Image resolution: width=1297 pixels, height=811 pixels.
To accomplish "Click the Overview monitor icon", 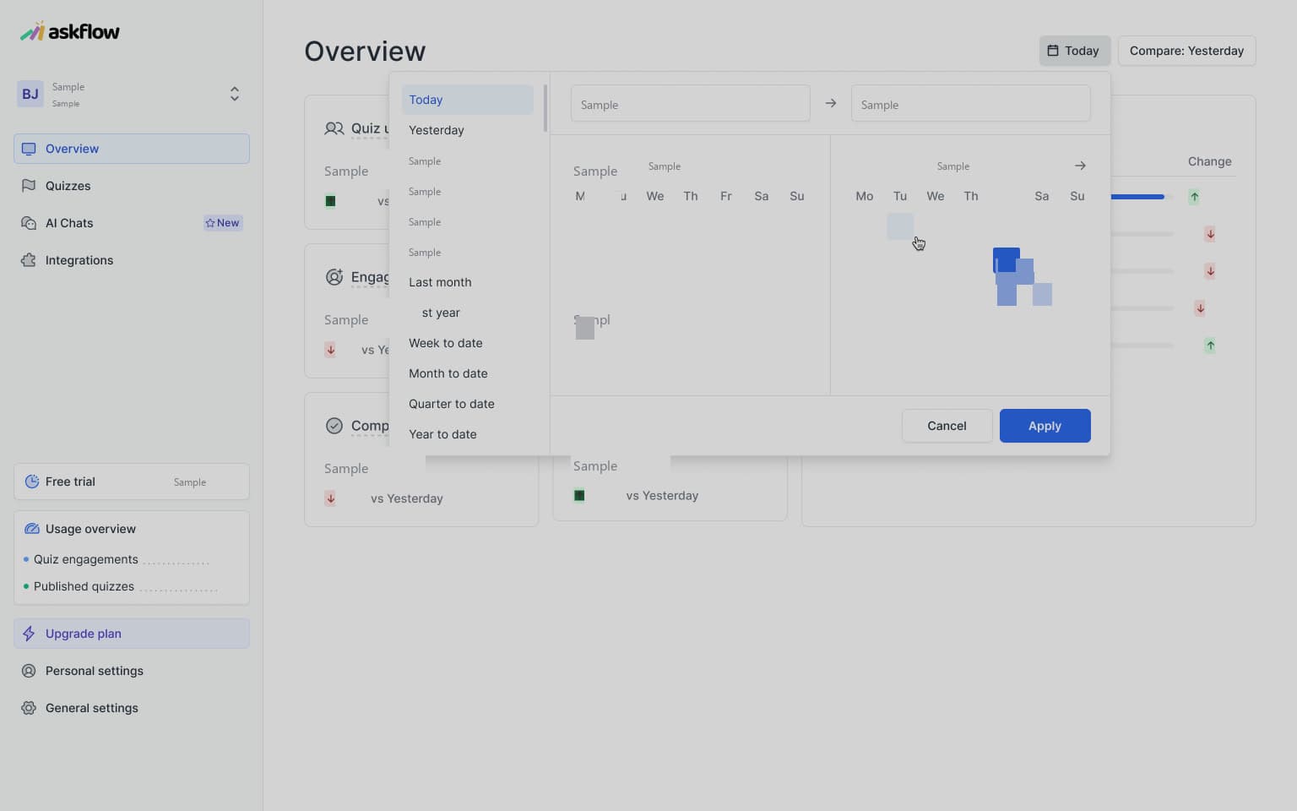I will coord(29,149).
